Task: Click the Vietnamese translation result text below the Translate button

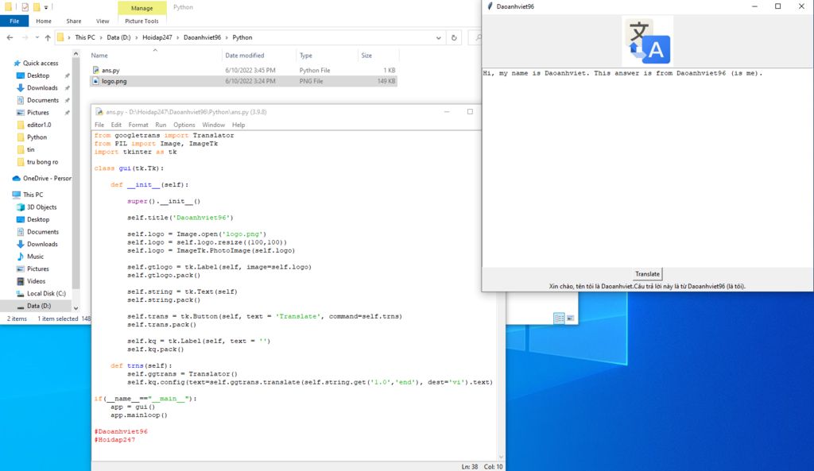Action: click(647, 287)
